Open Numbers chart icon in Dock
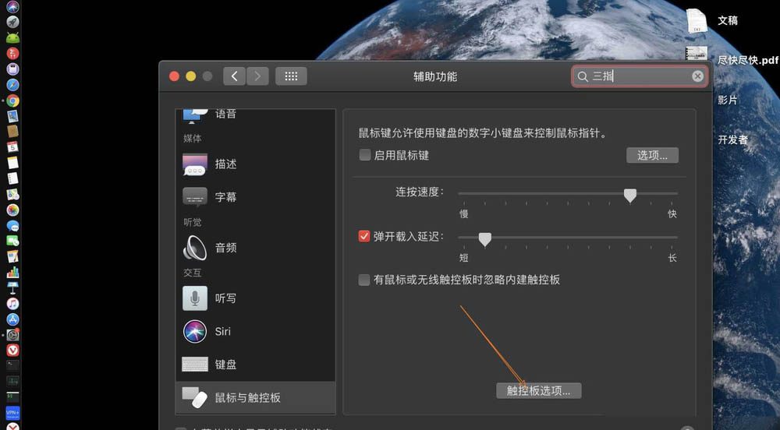This screenshot has width=780, height=430. point(12,273)
